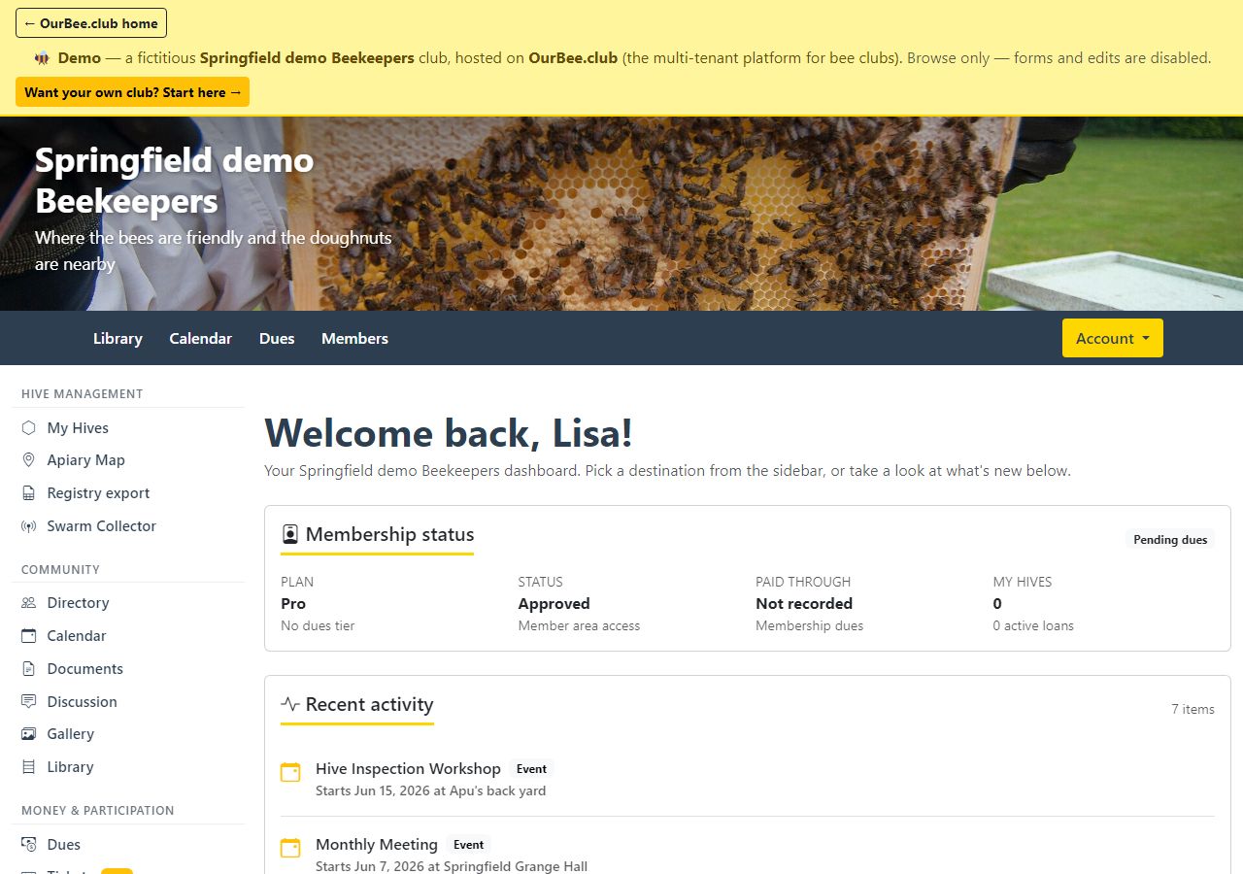Open Library in the top navigation bar
Image resolution: width=1243 pixels, height=874 pixels.
[118, 338]
